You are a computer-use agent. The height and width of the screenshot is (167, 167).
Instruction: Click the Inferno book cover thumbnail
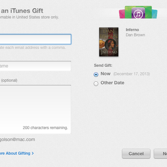(x=109, y=42)
